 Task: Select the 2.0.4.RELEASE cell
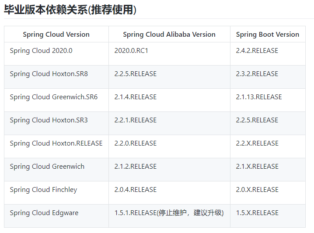pyautogui.click(x=169, y=193)
